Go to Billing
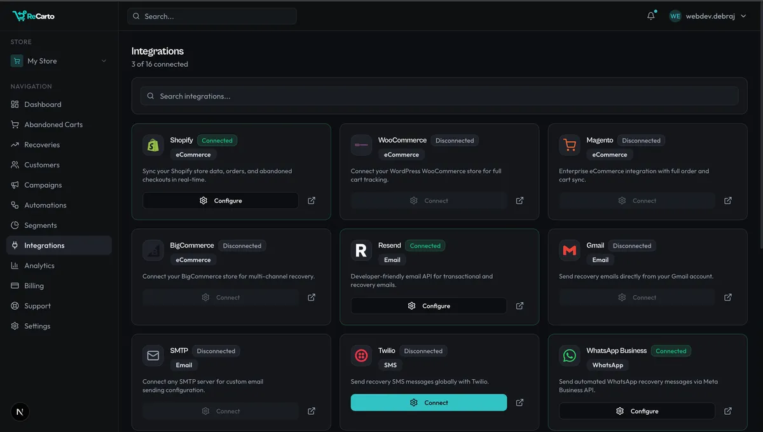The width and height of the screenshot is (763, 432). tap(59, 286)
